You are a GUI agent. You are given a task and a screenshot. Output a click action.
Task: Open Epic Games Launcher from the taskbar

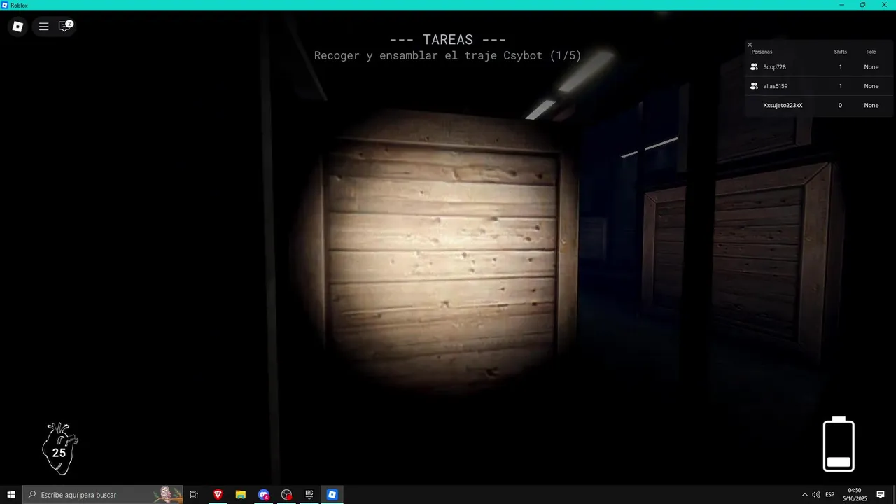pyautogui.click(x=309, y=495)
